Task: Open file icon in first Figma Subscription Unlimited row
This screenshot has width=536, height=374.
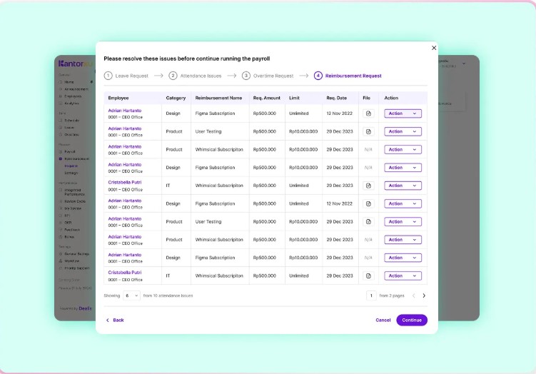Action: pyautogui.click(x=368, y=113)
